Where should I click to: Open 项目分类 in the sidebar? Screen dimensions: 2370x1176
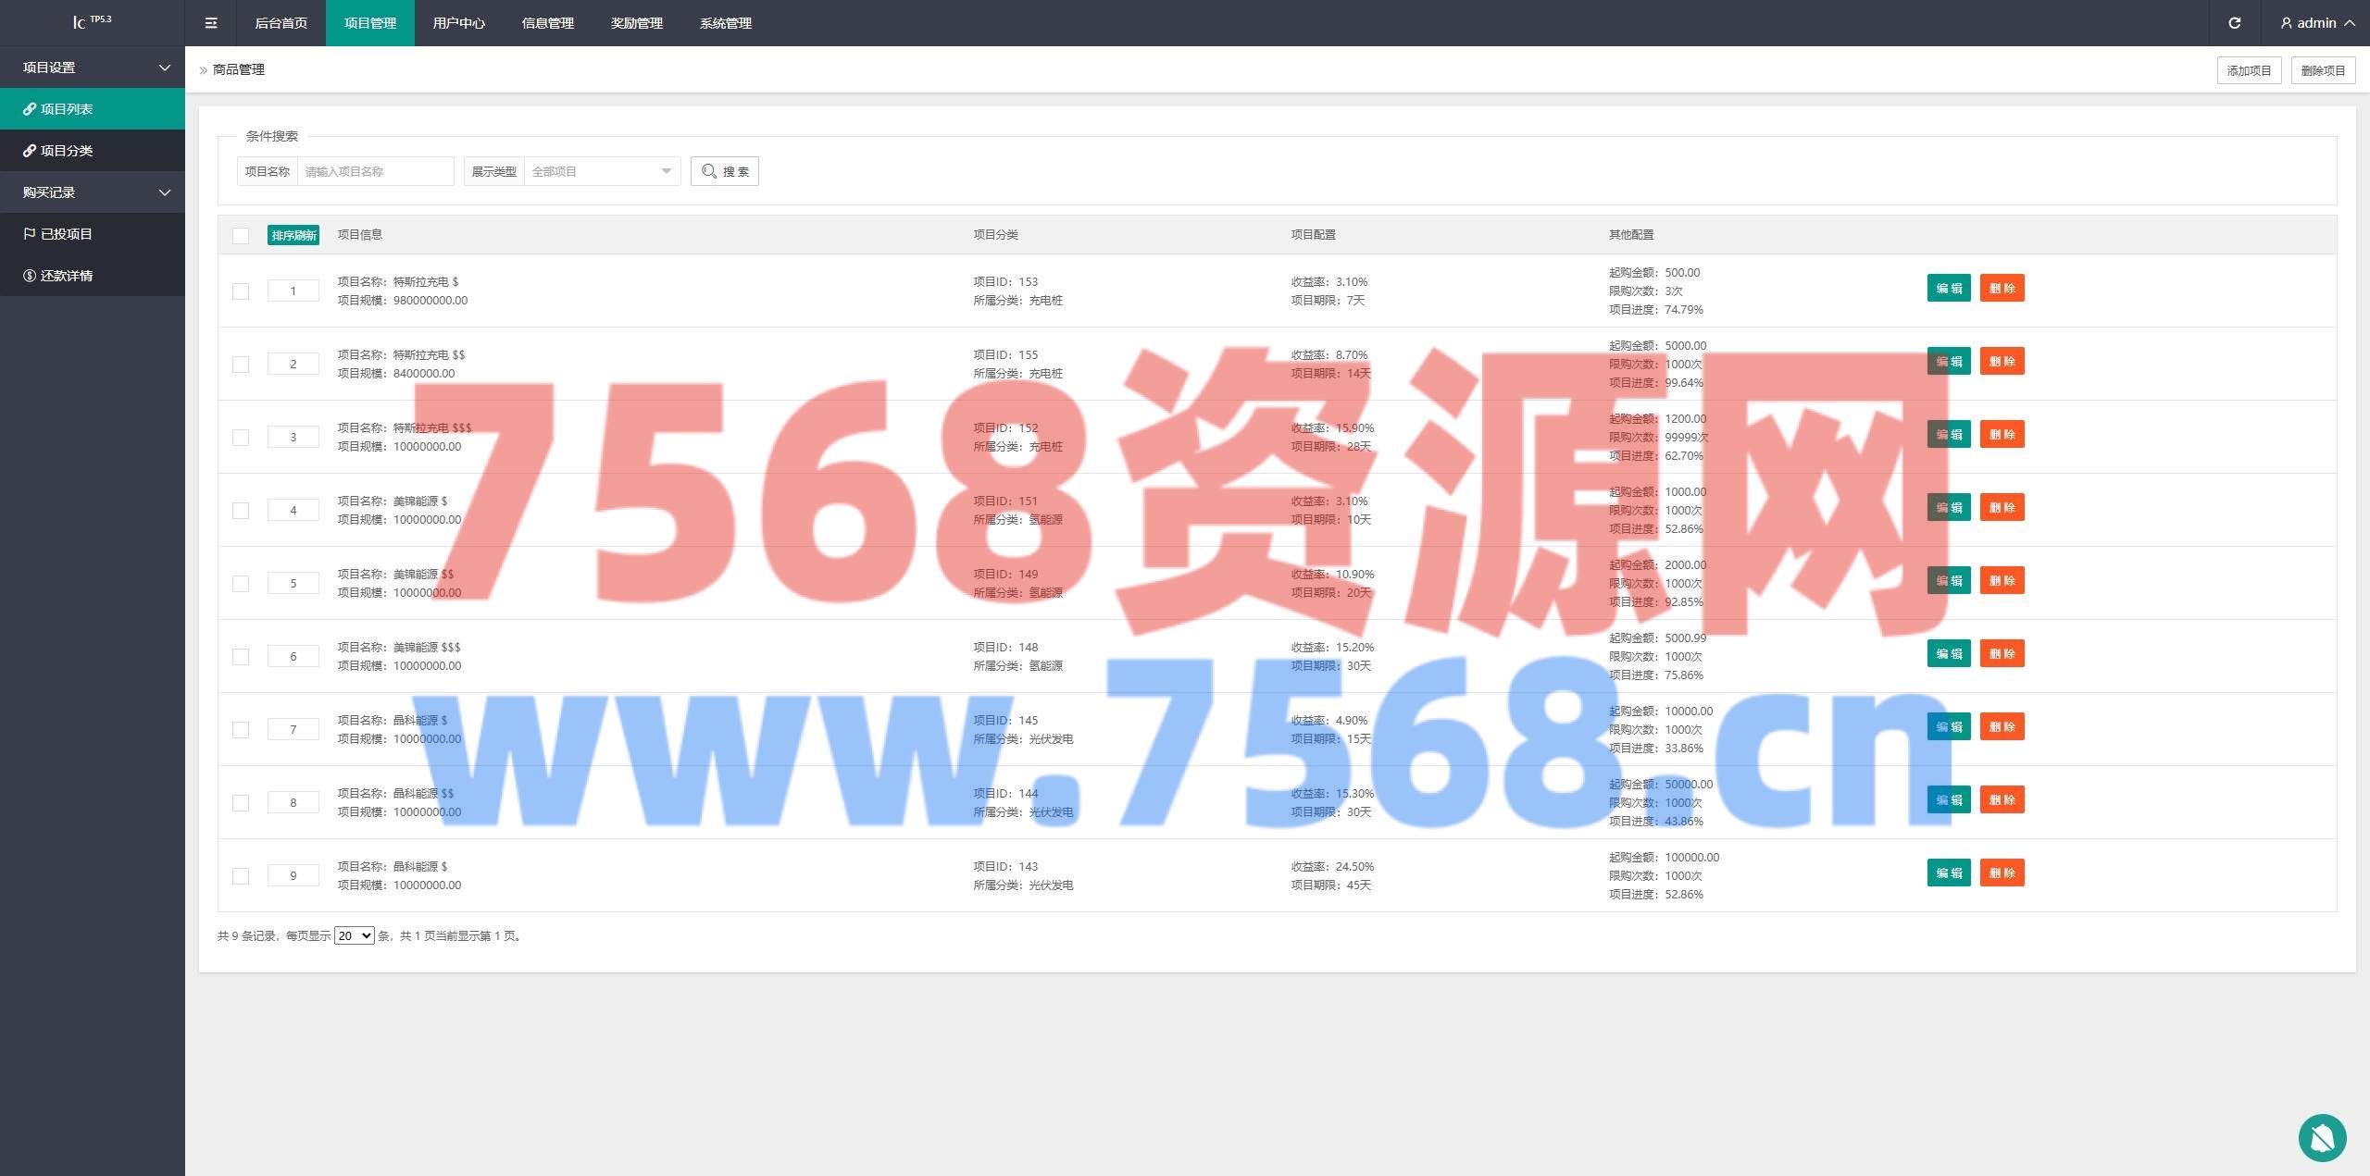pyautogui.click(x=66, y=151)
